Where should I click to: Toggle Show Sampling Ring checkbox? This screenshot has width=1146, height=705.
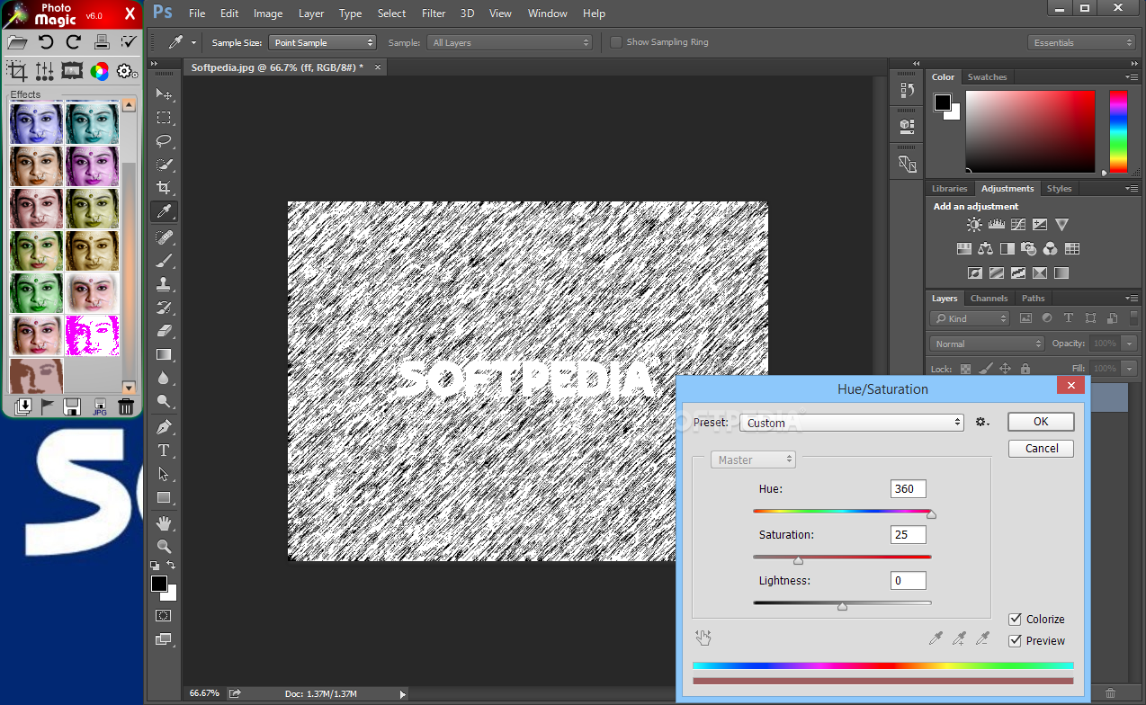coord(616,42)
